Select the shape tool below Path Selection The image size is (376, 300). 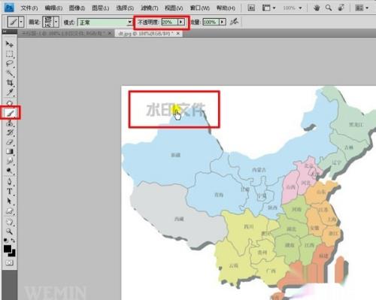coord(10,211)
